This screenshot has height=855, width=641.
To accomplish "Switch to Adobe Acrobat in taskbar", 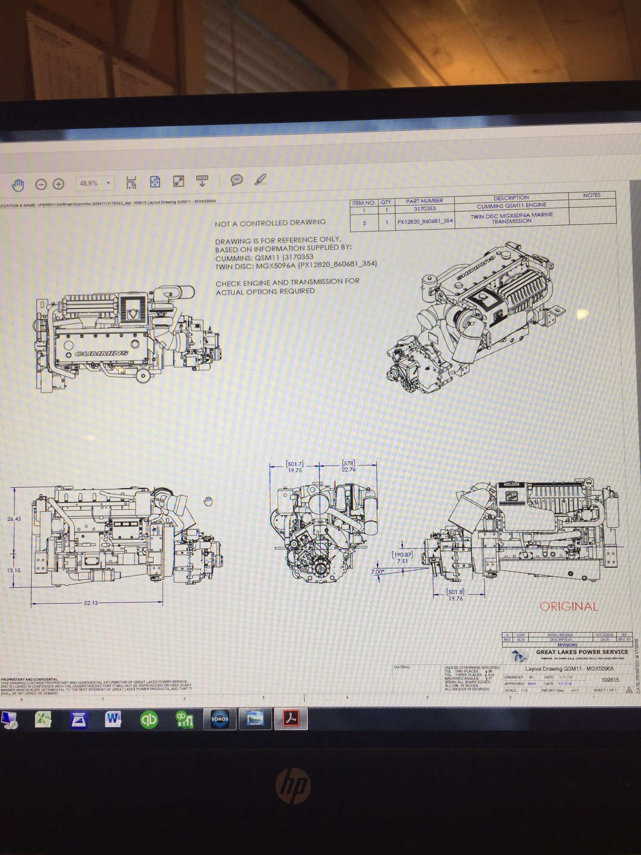I will click(x=291, y=718).
